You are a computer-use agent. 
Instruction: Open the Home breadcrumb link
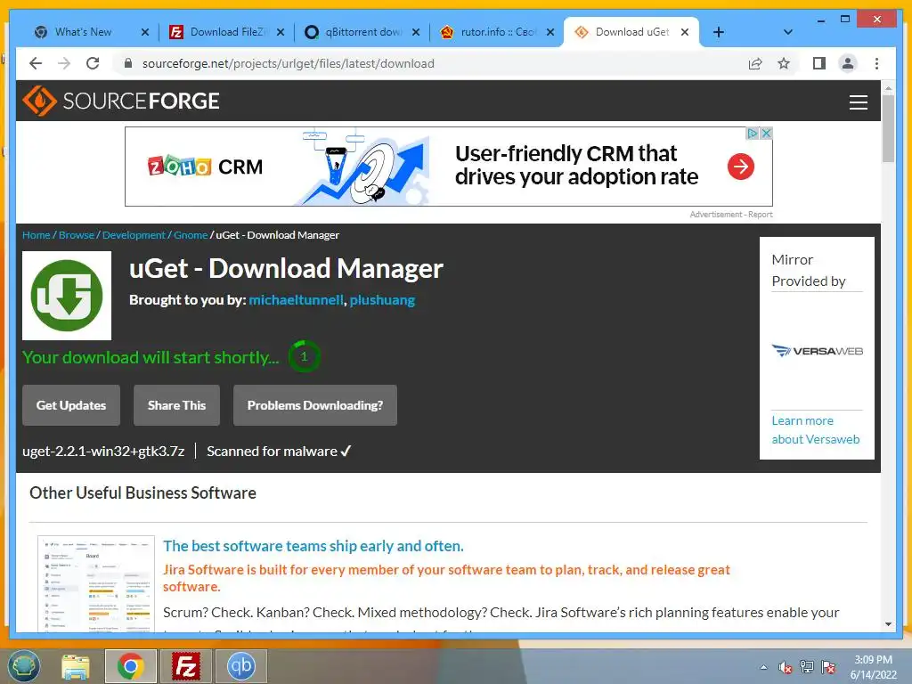36,235
